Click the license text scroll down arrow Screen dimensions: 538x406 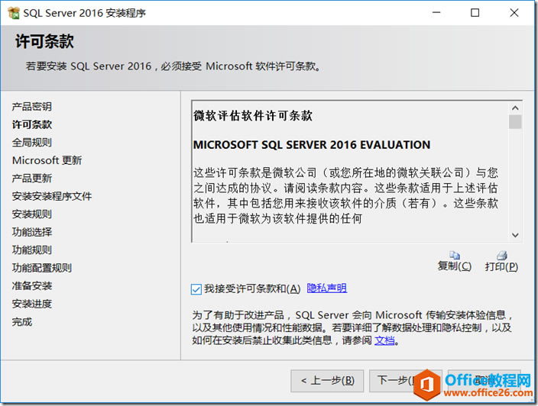(x=515, y=235)
